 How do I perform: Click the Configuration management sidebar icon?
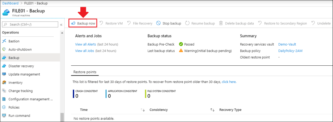[4, 99]
